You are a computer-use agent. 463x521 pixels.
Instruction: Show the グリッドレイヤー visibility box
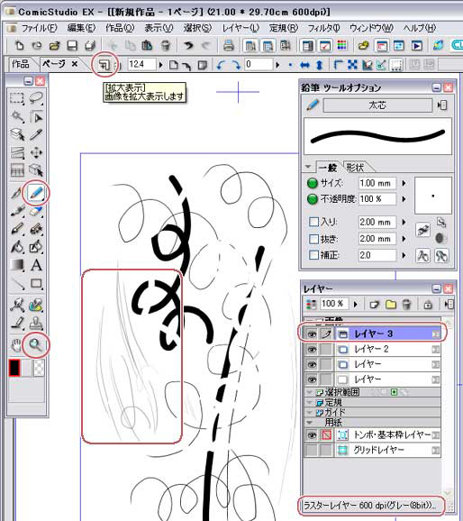tap(311, 450)
